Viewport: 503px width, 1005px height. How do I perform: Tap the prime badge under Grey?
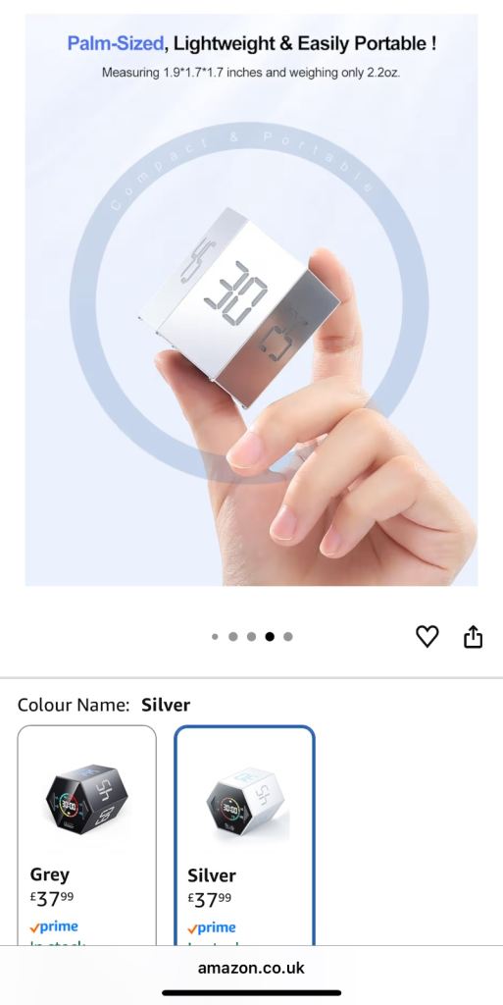54,926
